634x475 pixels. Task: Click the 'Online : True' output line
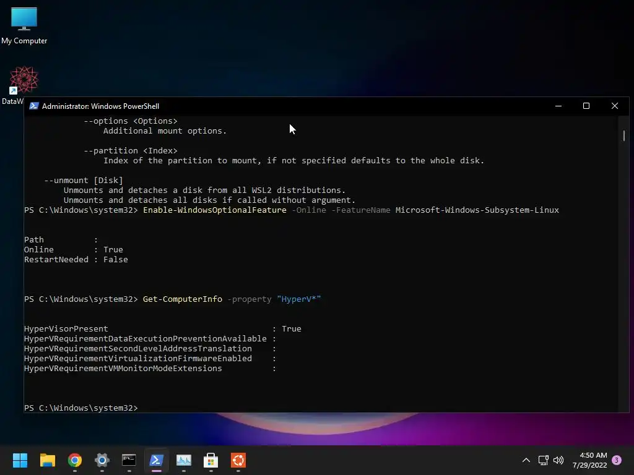[x=74, y=250]
